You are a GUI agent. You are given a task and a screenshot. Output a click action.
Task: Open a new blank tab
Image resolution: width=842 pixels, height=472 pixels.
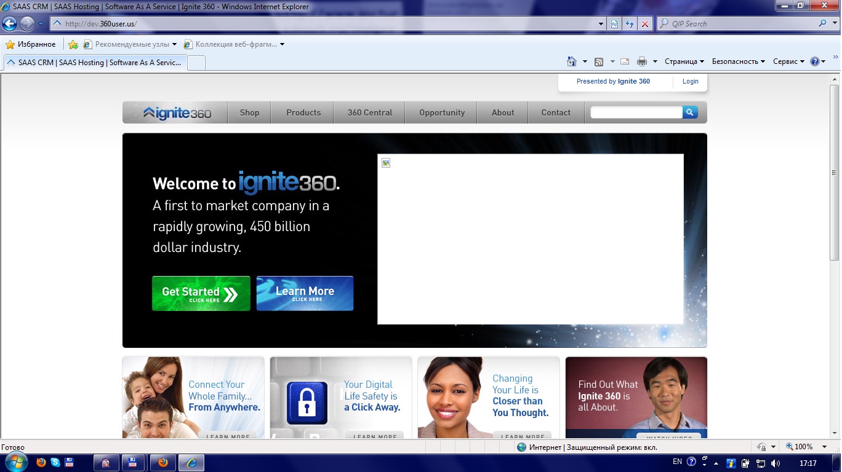pos(196,62)
